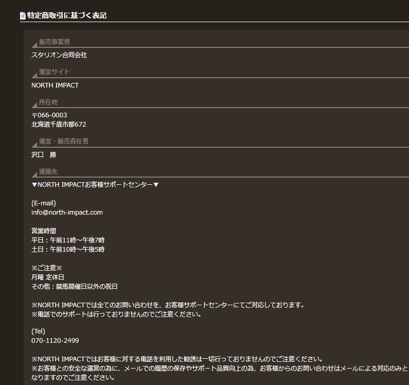This screenshot has height=385, width=409.
Task: Select the postal code 〒066-0003
Action: (x=49, y=115)
